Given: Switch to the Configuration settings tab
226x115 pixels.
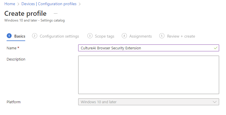Looking at the screenshot, I should point(59,36).
